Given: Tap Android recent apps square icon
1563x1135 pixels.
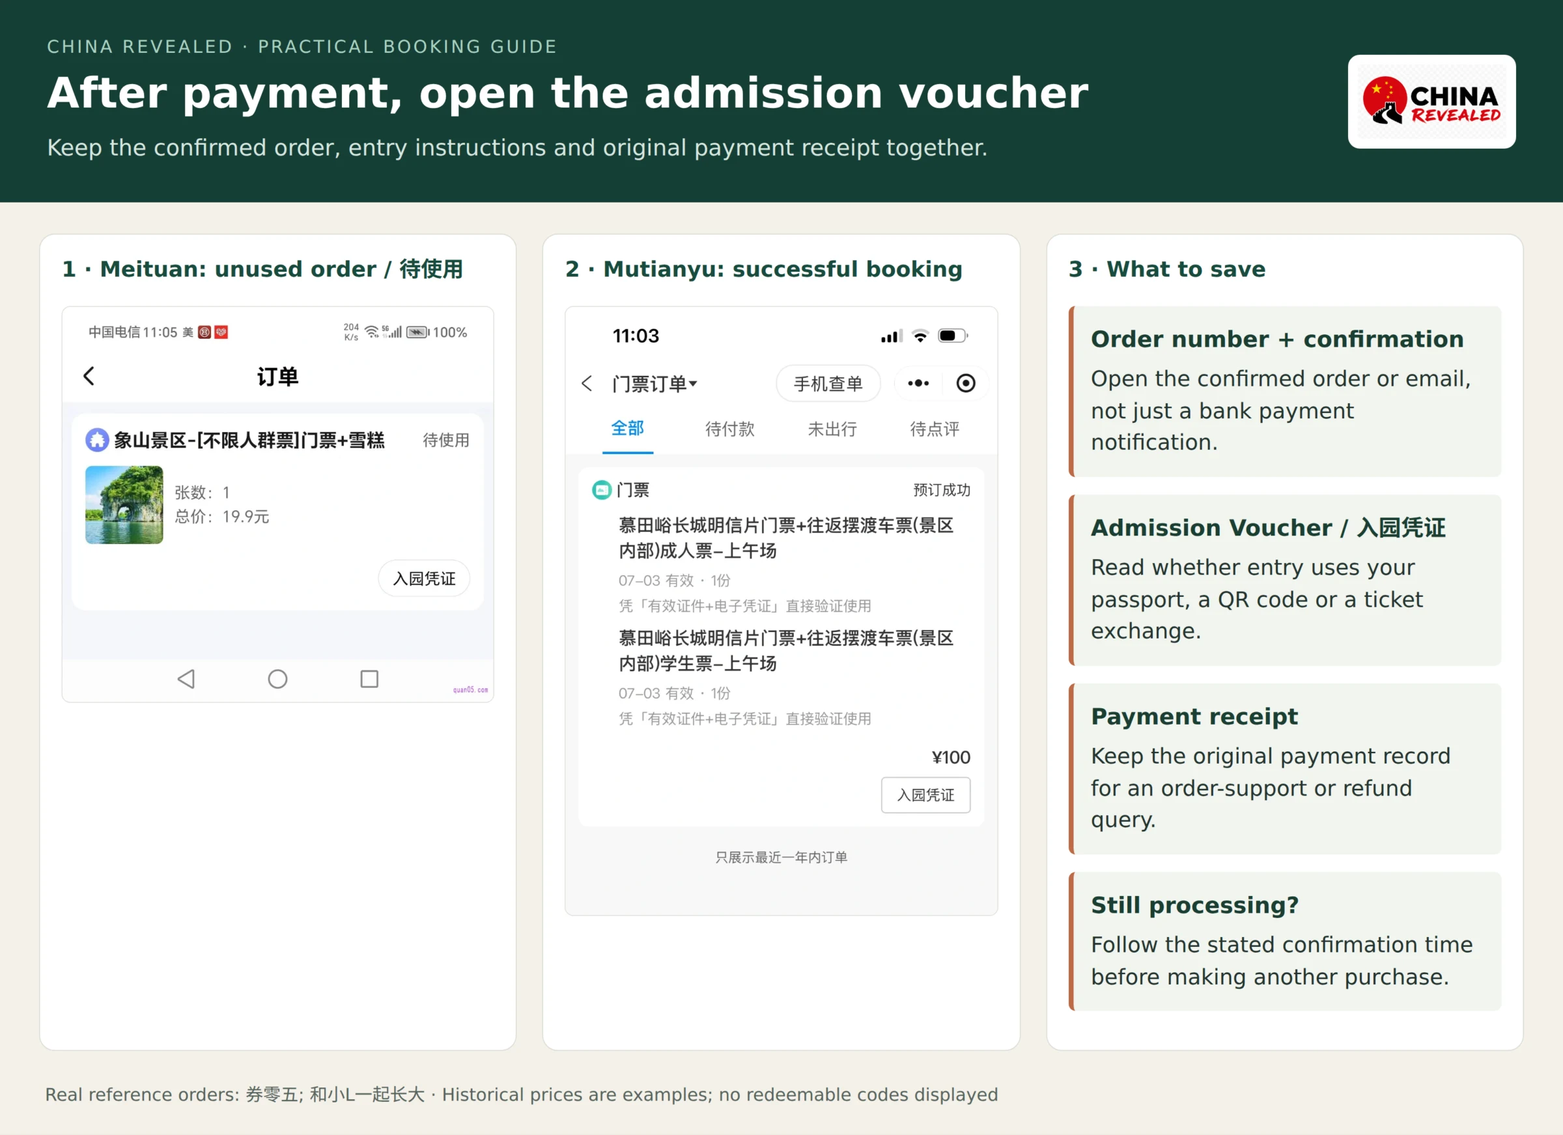Looking at the screenshot, I should pyautogui.click(x=369, y=679).
